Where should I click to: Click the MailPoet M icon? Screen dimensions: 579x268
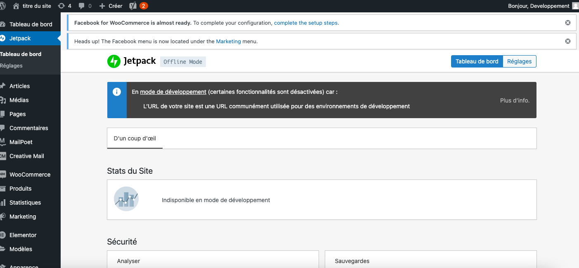point(2,142)
